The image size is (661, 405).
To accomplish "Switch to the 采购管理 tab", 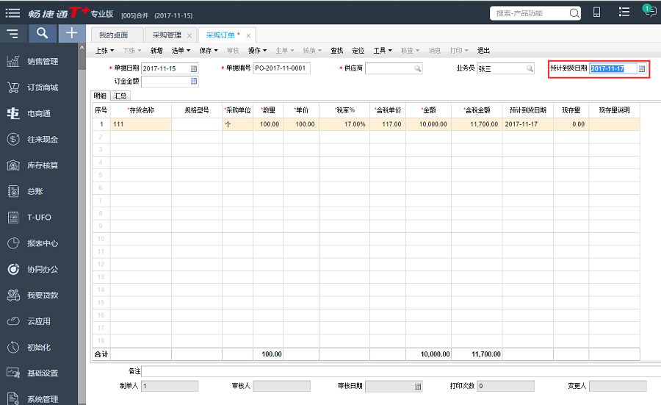I will click(167, 35).
